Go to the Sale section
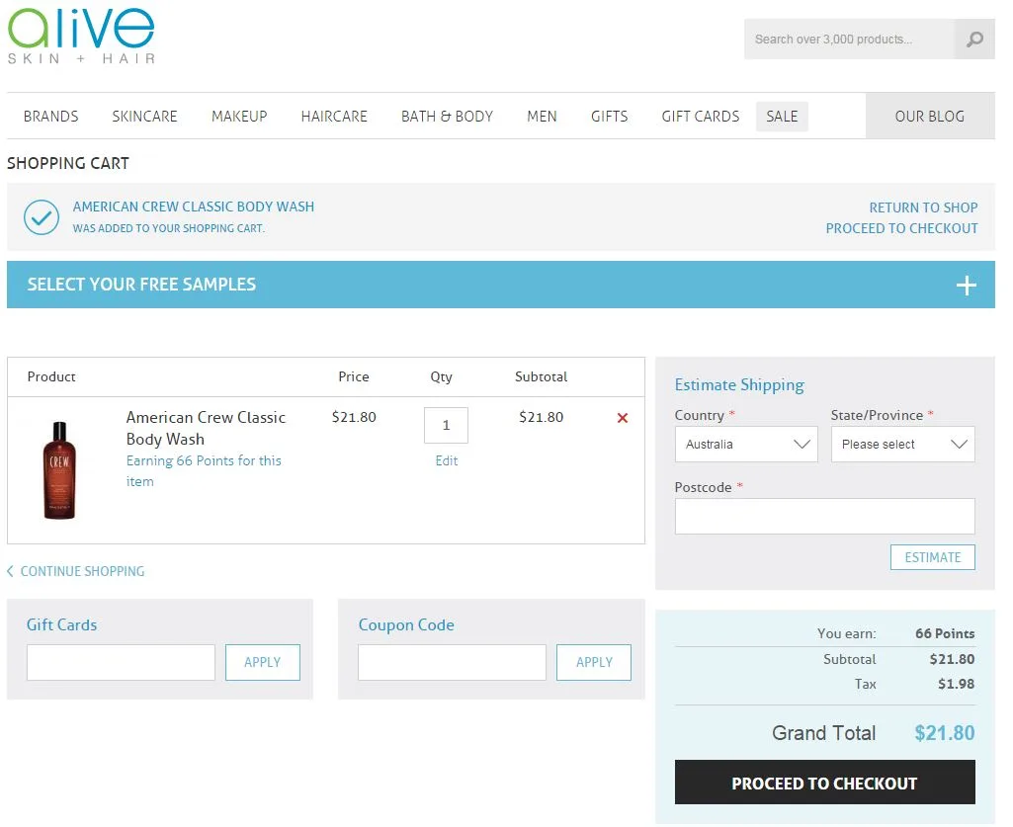 pos(782,117)
